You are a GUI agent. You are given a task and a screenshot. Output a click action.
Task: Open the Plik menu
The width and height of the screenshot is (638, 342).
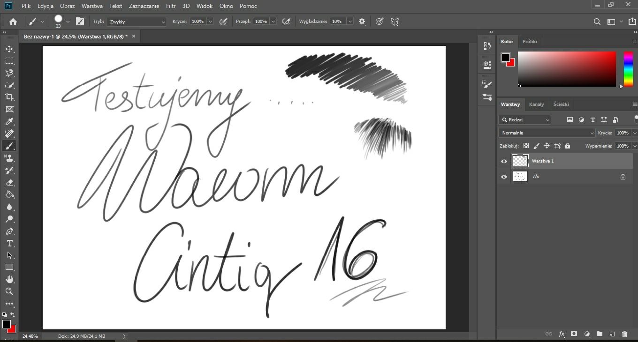pyautogui.click(x=26, y=6)
